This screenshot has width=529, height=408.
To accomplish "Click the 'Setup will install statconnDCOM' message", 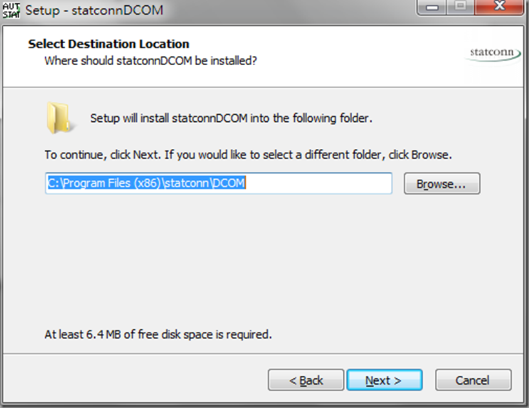I will point(232,119).
